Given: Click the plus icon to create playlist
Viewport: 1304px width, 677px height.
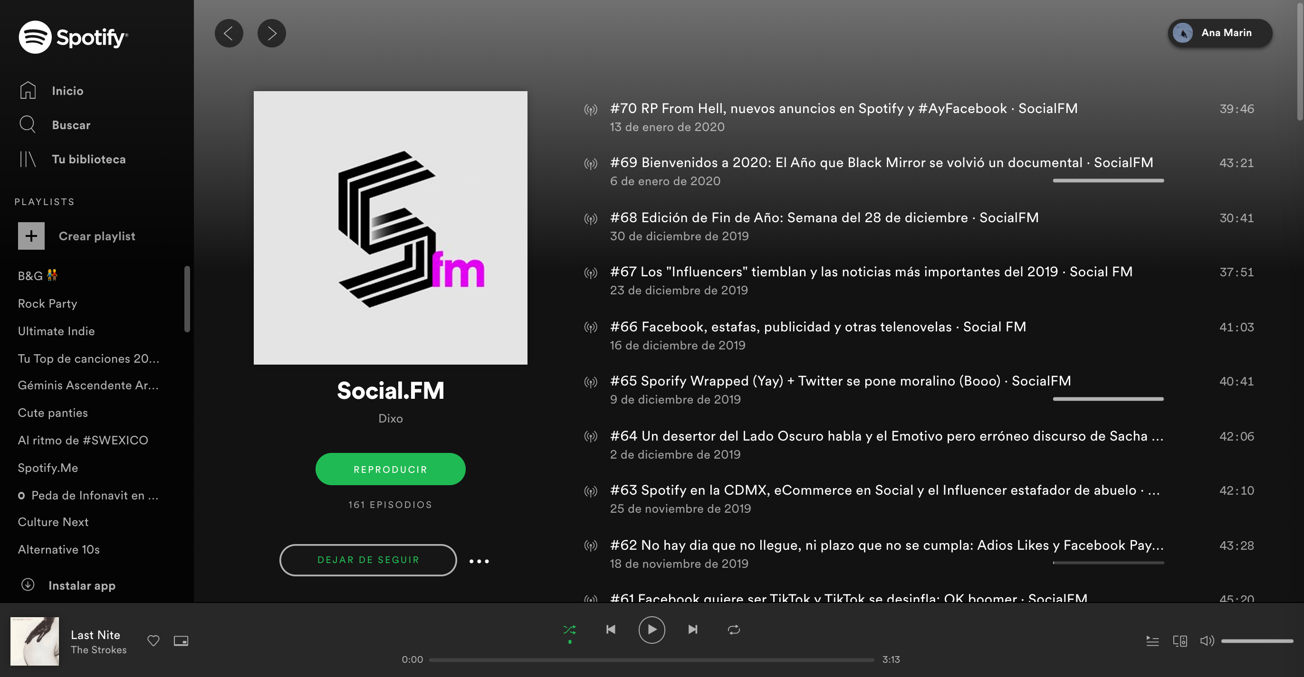Looking at the screenshot, I should pos(31,235).
